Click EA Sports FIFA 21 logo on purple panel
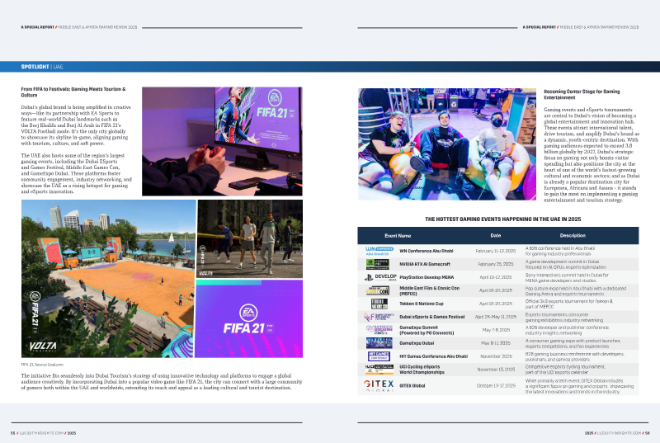Viewport: 660px width, 443px height. click(249, 319)
